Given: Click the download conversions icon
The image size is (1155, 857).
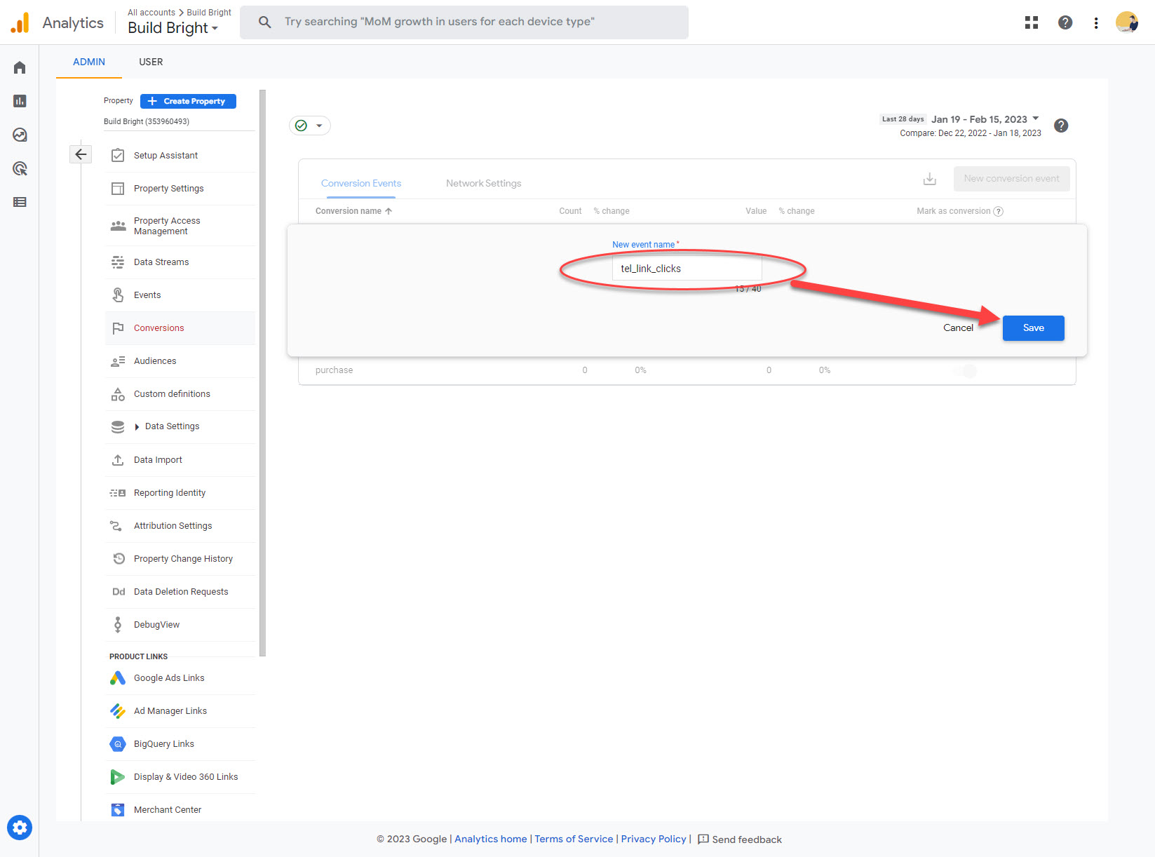Looking at the screenshot, I should [x=929, y=179].
